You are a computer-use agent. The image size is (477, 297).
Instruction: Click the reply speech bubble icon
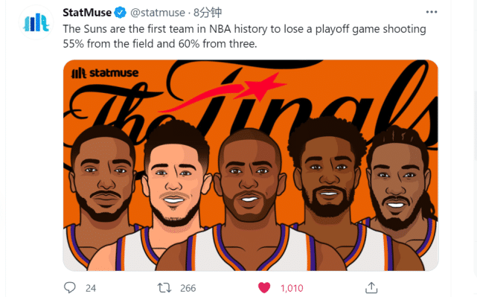click(x=70, y=287)
